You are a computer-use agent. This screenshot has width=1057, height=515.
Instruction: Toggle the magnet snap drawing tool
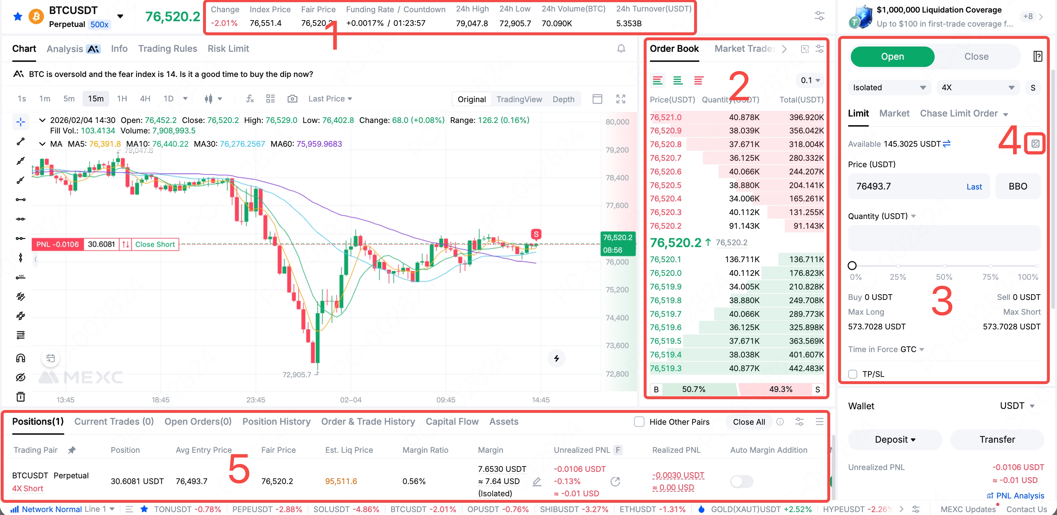click(21, 358)
